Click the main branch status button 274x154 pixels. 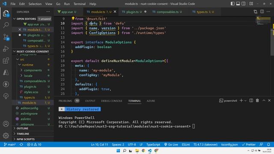(x=10, y=145)
